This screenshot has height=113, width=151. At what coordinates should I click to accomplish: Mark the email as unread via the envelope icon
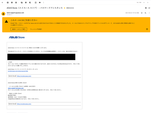click(x=22, y=3)
